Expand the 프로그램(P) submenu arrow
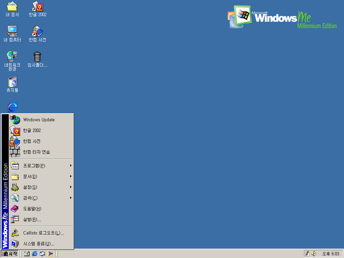This screenshot has height=258, width=344. click(x=71, y=166)
